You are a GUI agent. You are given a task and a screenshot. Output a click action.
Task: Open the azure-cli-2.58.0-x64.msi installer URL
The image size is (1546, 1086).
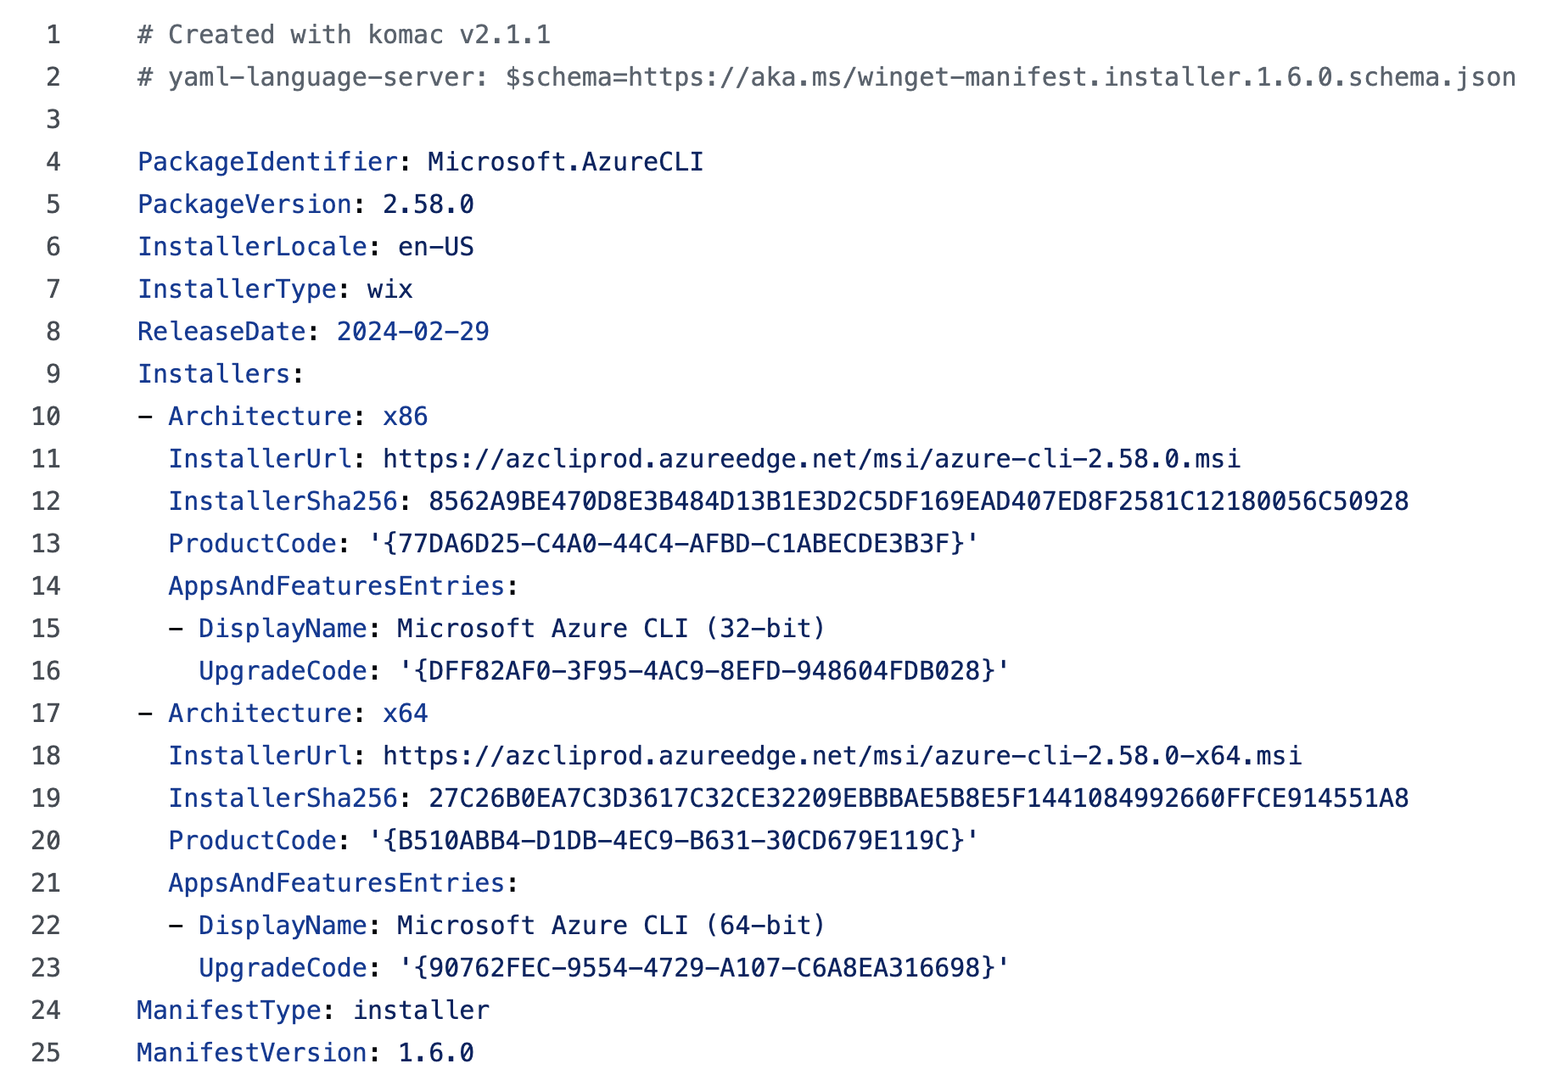tap(842, 756)
